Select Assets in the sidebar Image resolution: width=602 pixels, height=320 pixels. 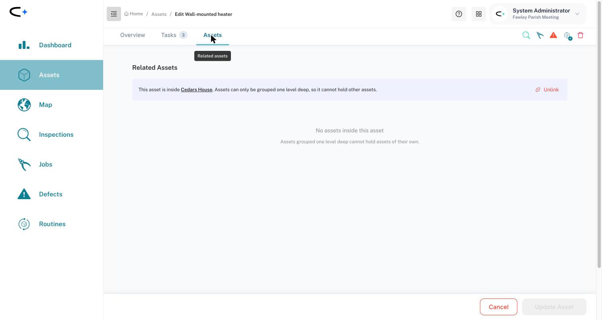click(x=51, y=75)
